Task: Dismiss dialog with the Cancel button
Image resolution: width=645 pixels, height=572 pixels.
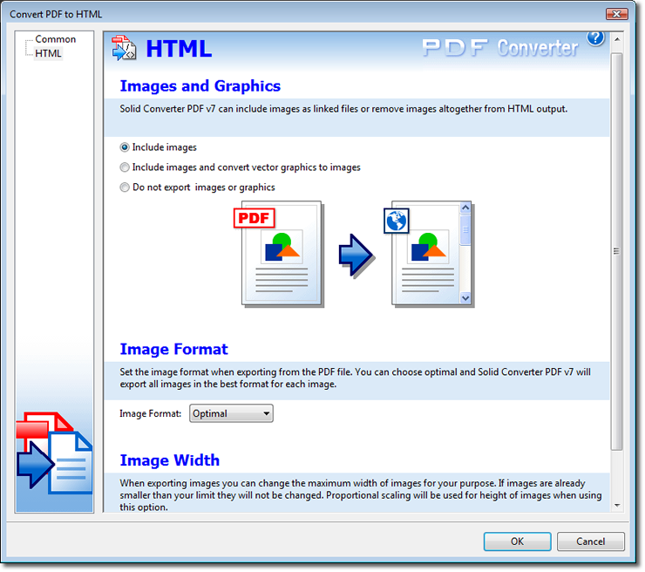Action: [591, 541]
